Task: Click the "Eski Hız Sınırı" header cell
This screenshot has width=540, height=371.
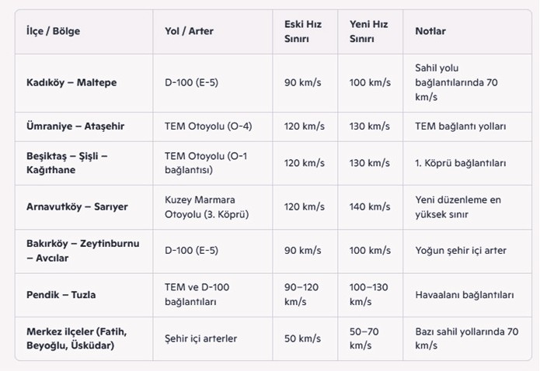Action: (302, 32)
